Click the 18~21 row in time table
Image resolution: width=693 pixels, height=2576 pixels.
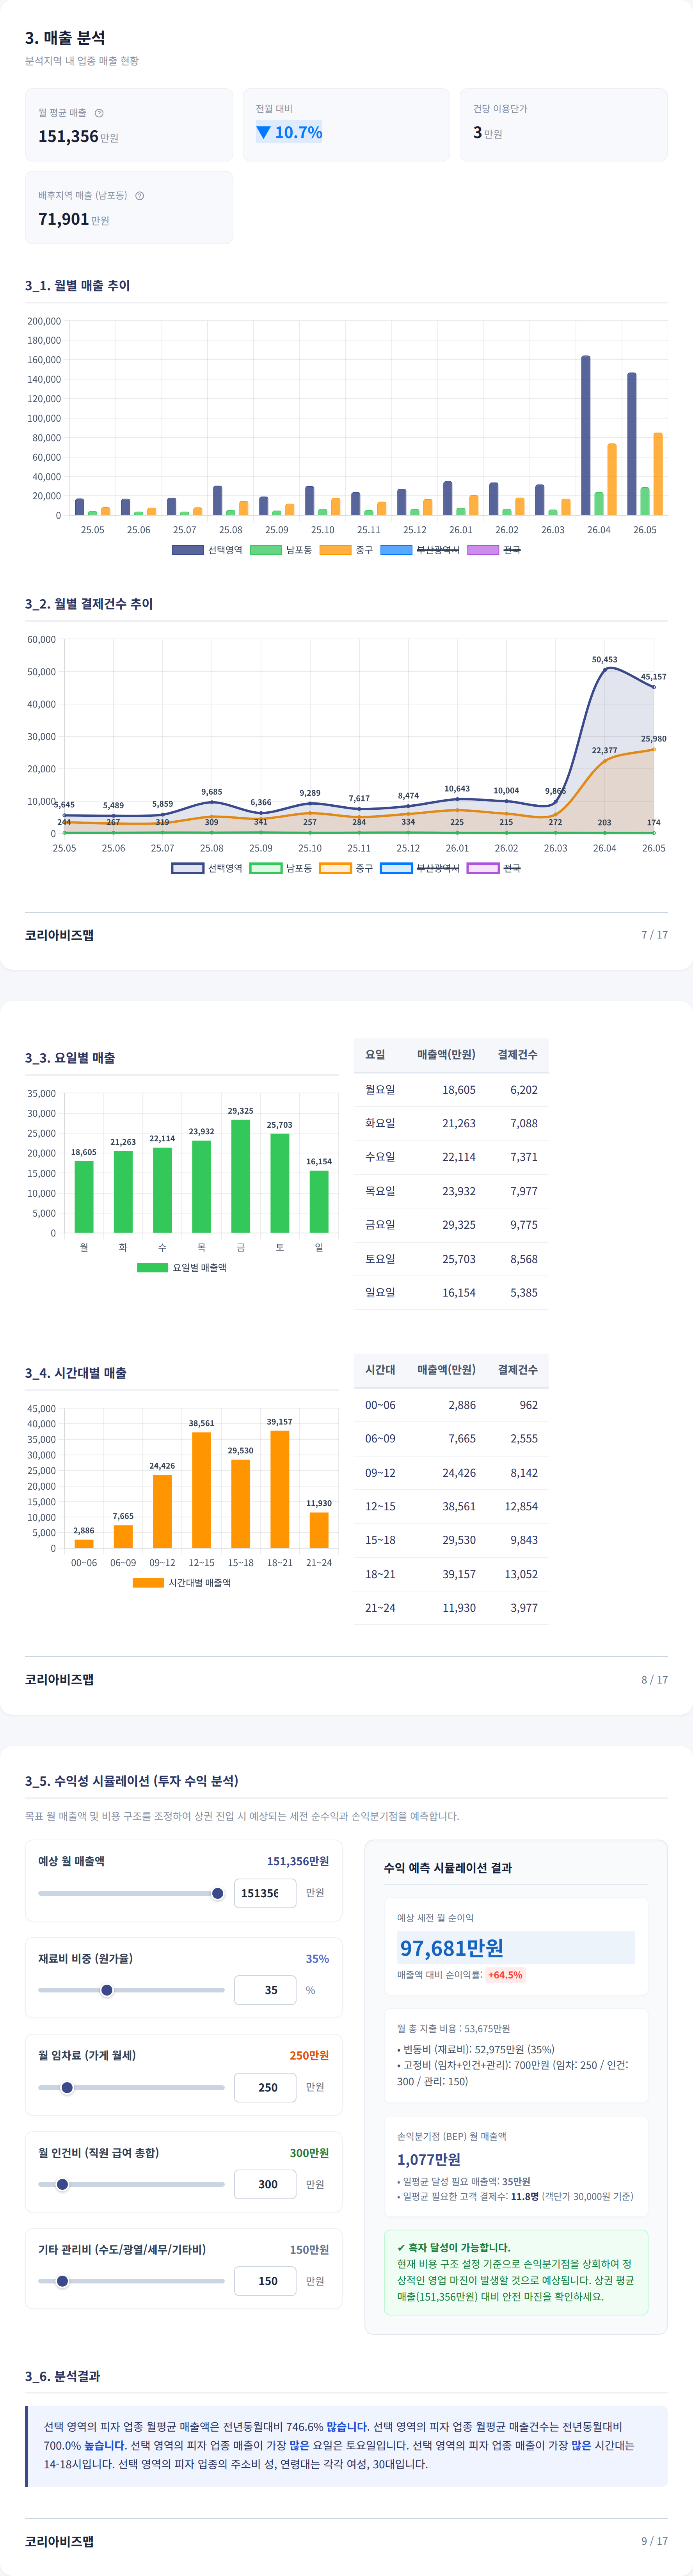(x=451, y=1574)
